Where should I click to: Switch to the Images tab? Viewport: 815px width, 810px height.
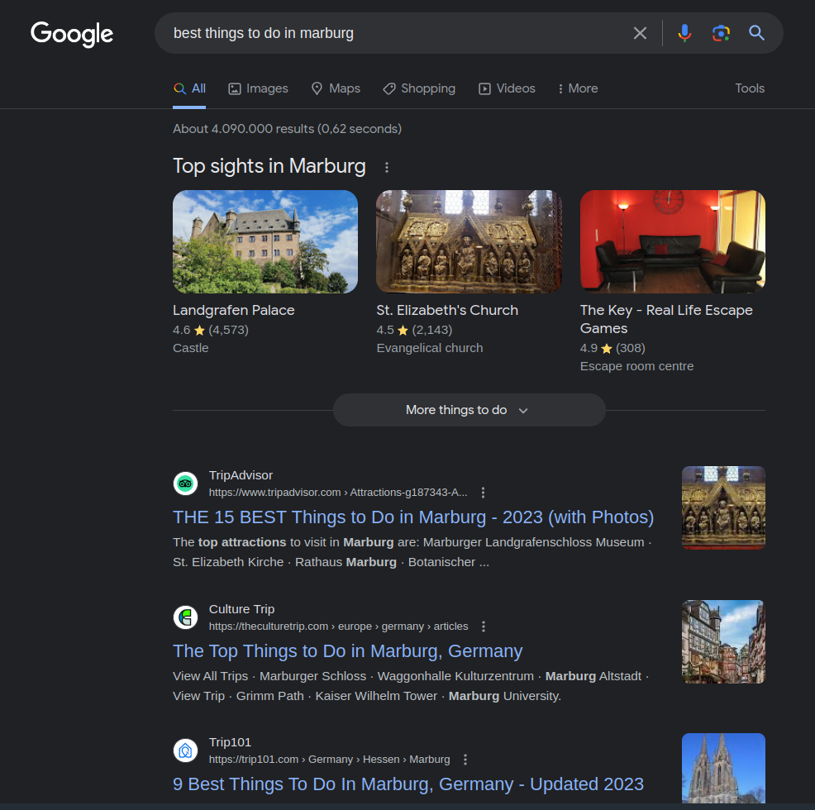(258, 88)
